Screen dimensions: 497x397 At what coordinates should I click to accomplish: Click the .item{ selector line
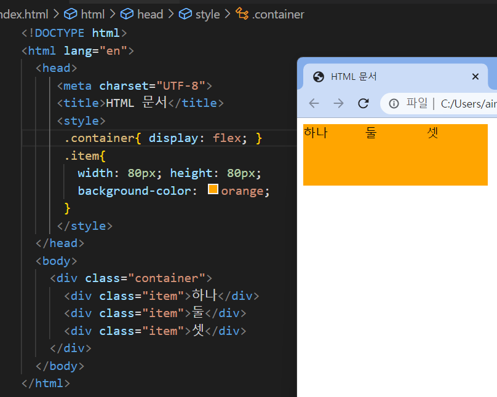point(85,155)
